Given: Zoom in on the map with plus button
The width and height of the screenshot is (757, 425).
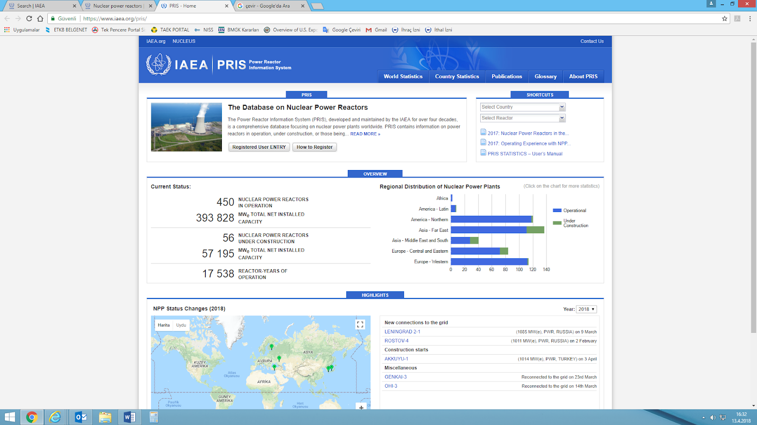Looking at the screenshot, I should [361, 407].
